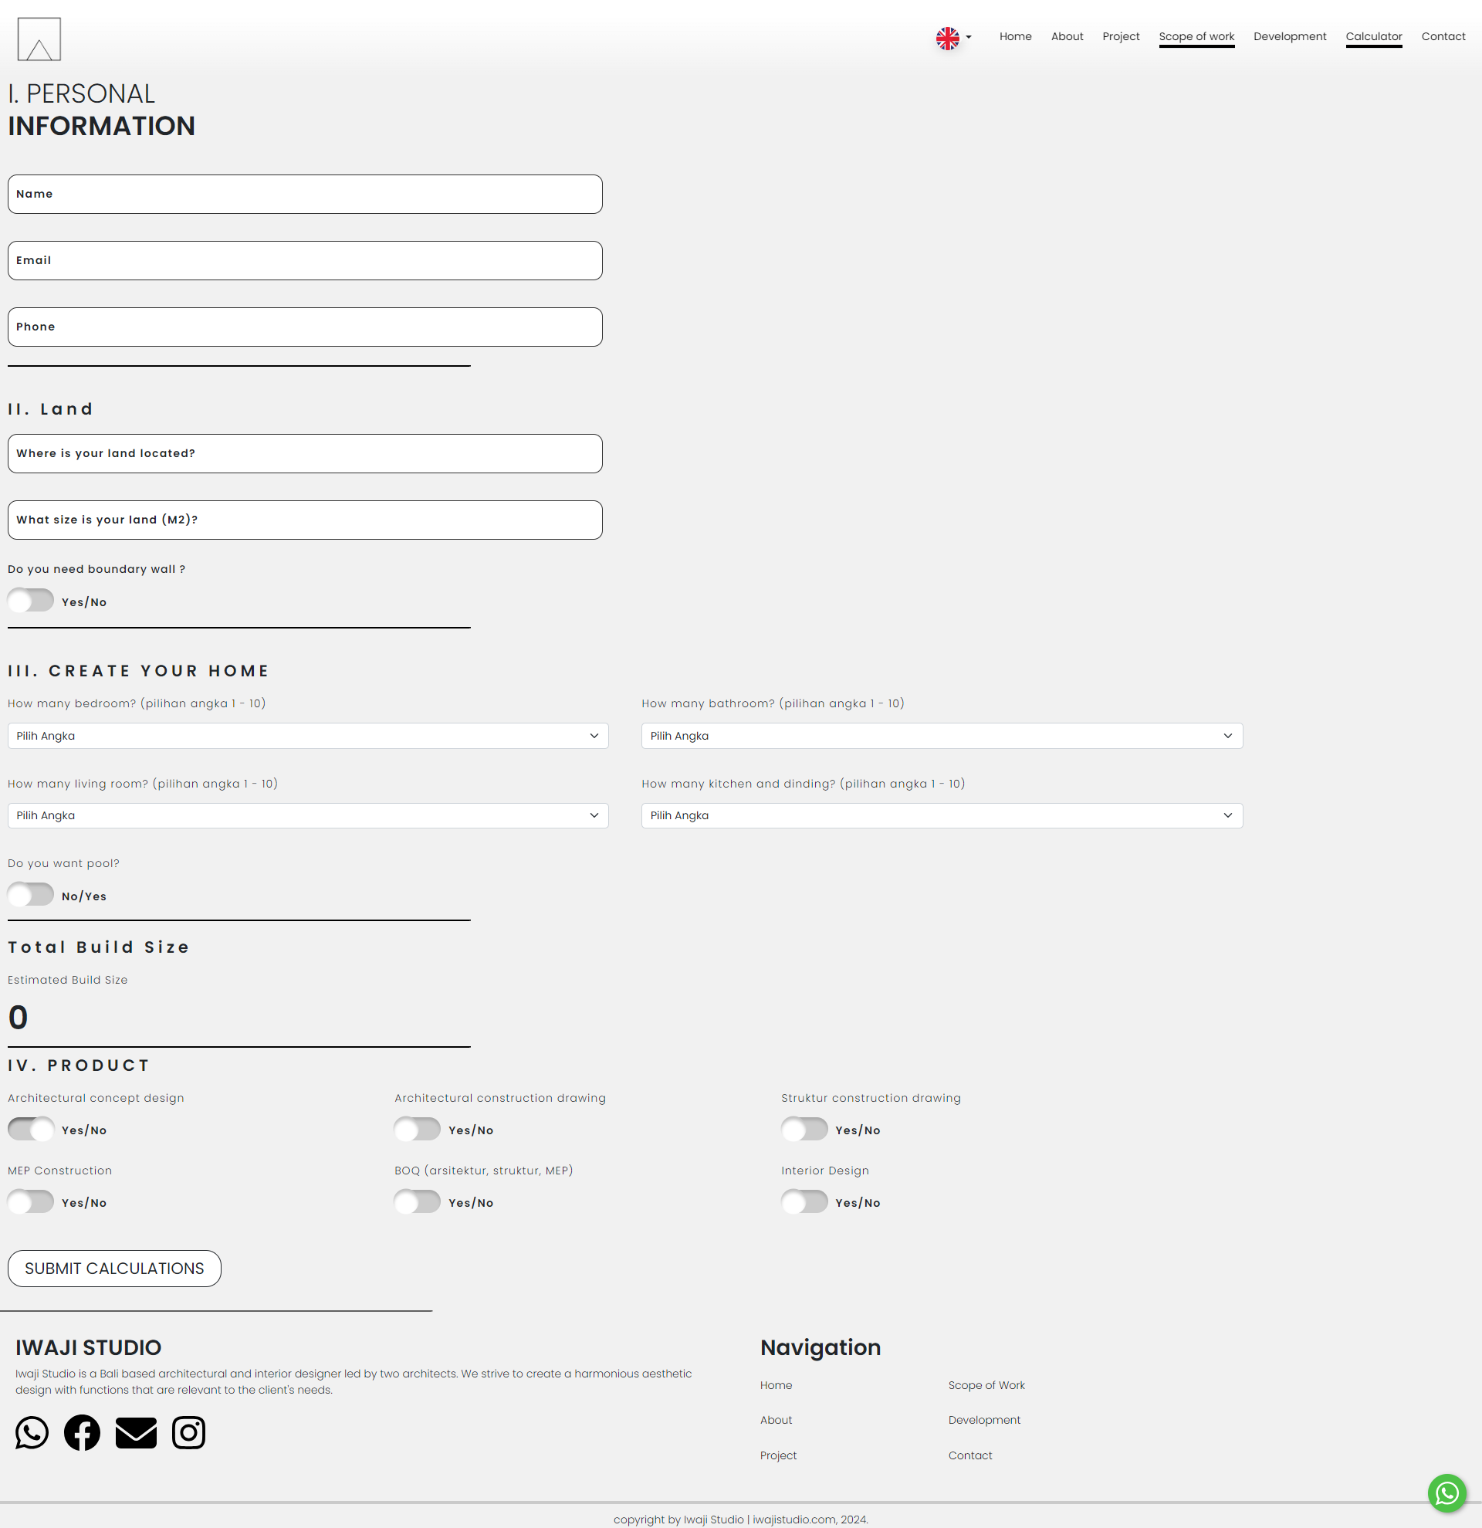Click the footer email envelope icon
This screenshot has width=1482, height=1528.
point(136,1433)
